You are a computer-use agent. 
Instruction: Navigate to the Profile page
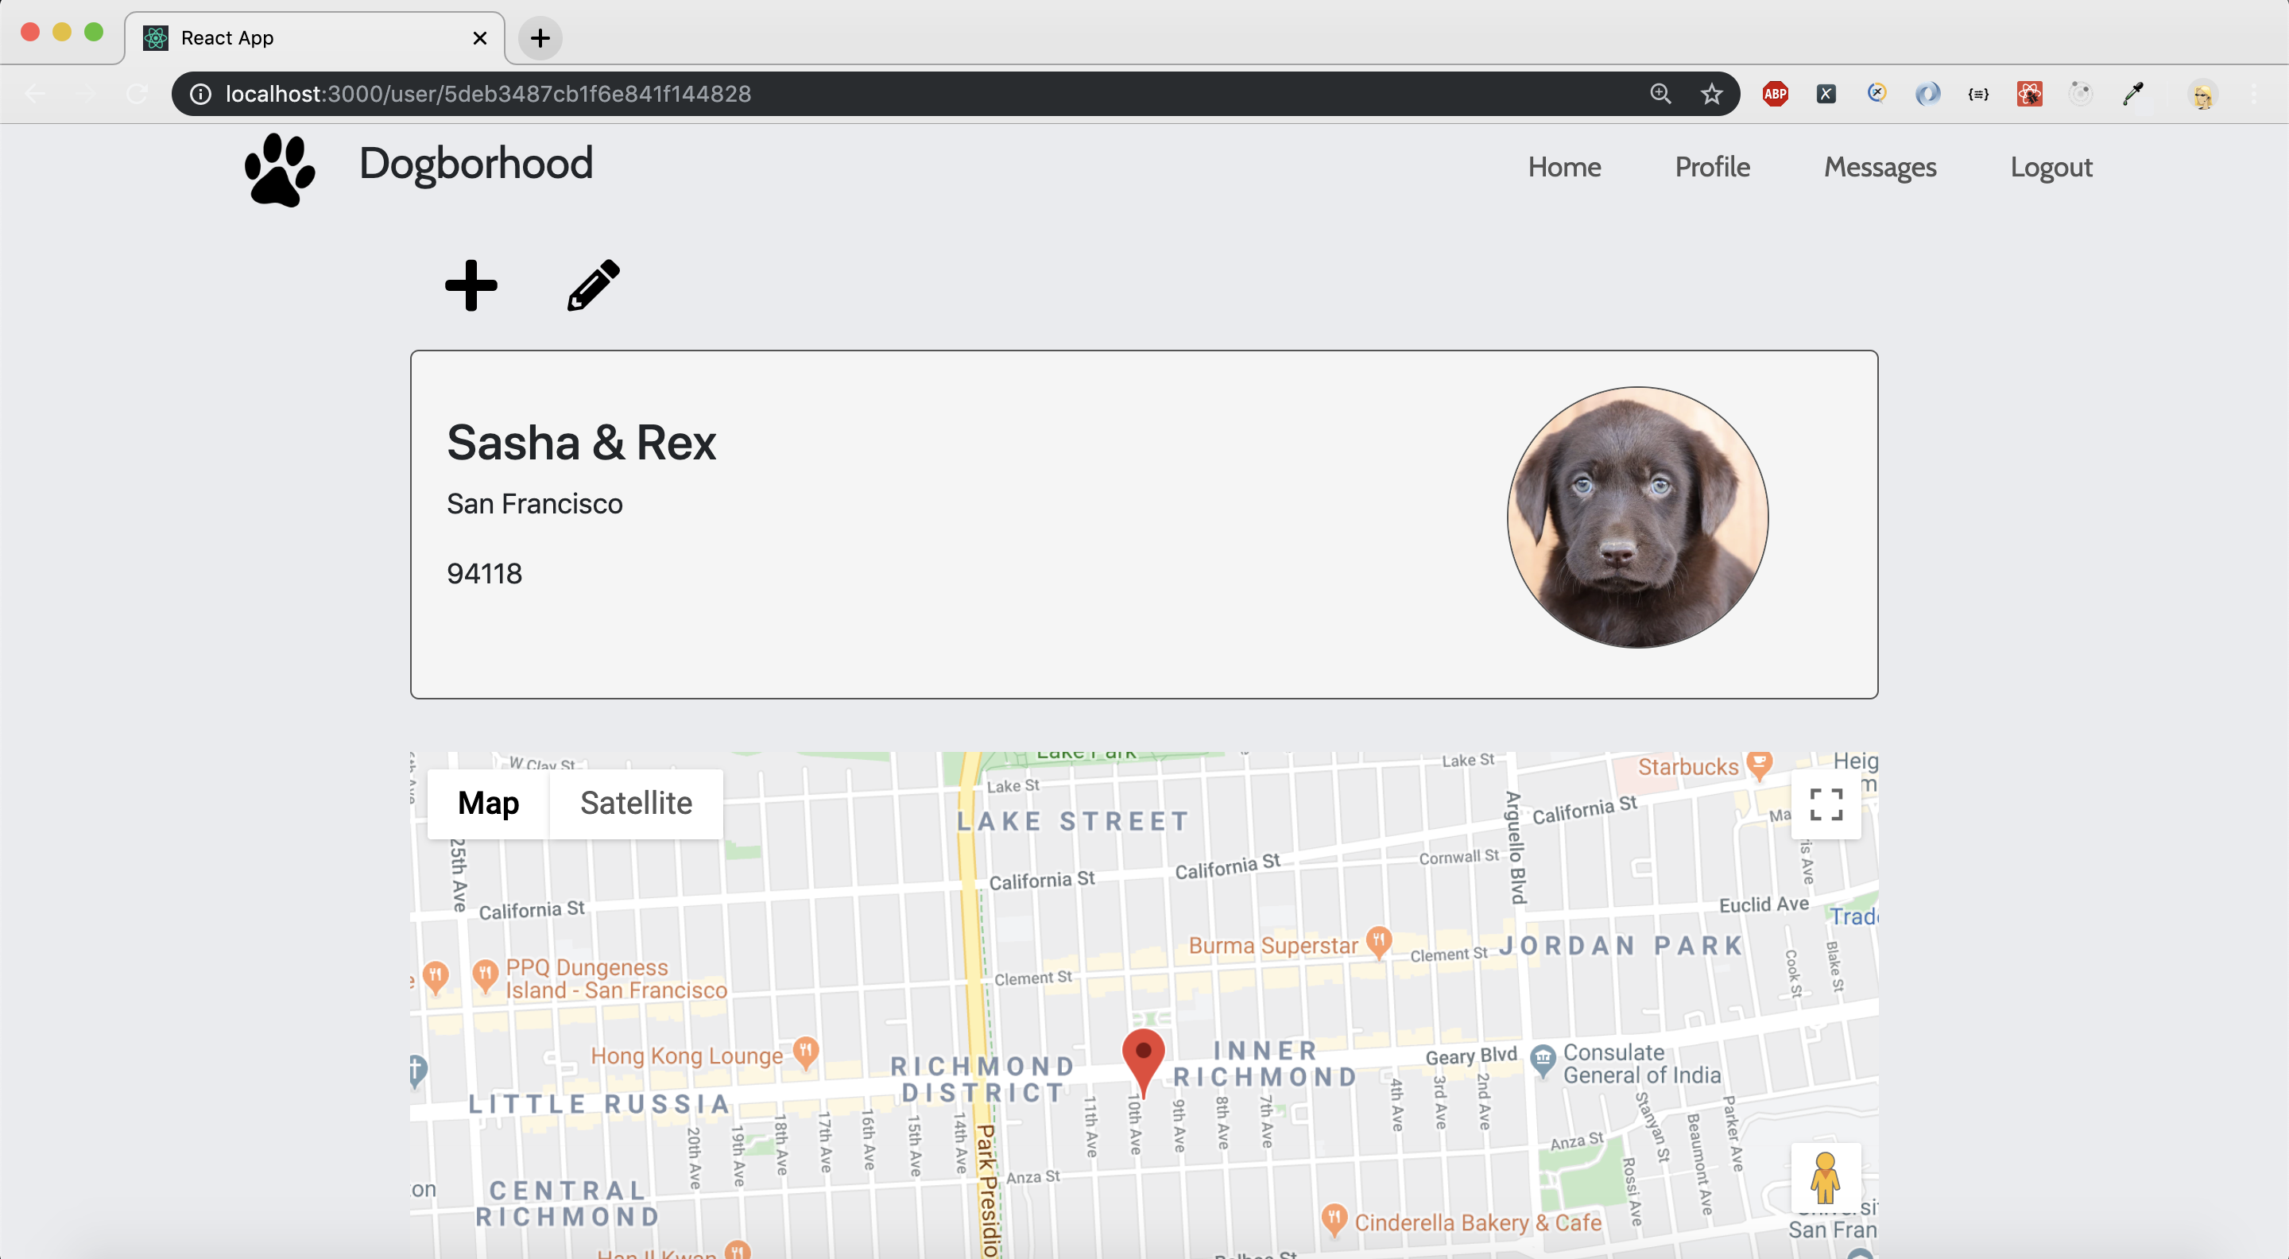[1712, 166]
